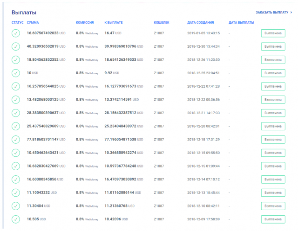Select the checkmark icon beside 13.482068003125 USD
The width and height of the screenshot is (298, 231).
[16, 99]
